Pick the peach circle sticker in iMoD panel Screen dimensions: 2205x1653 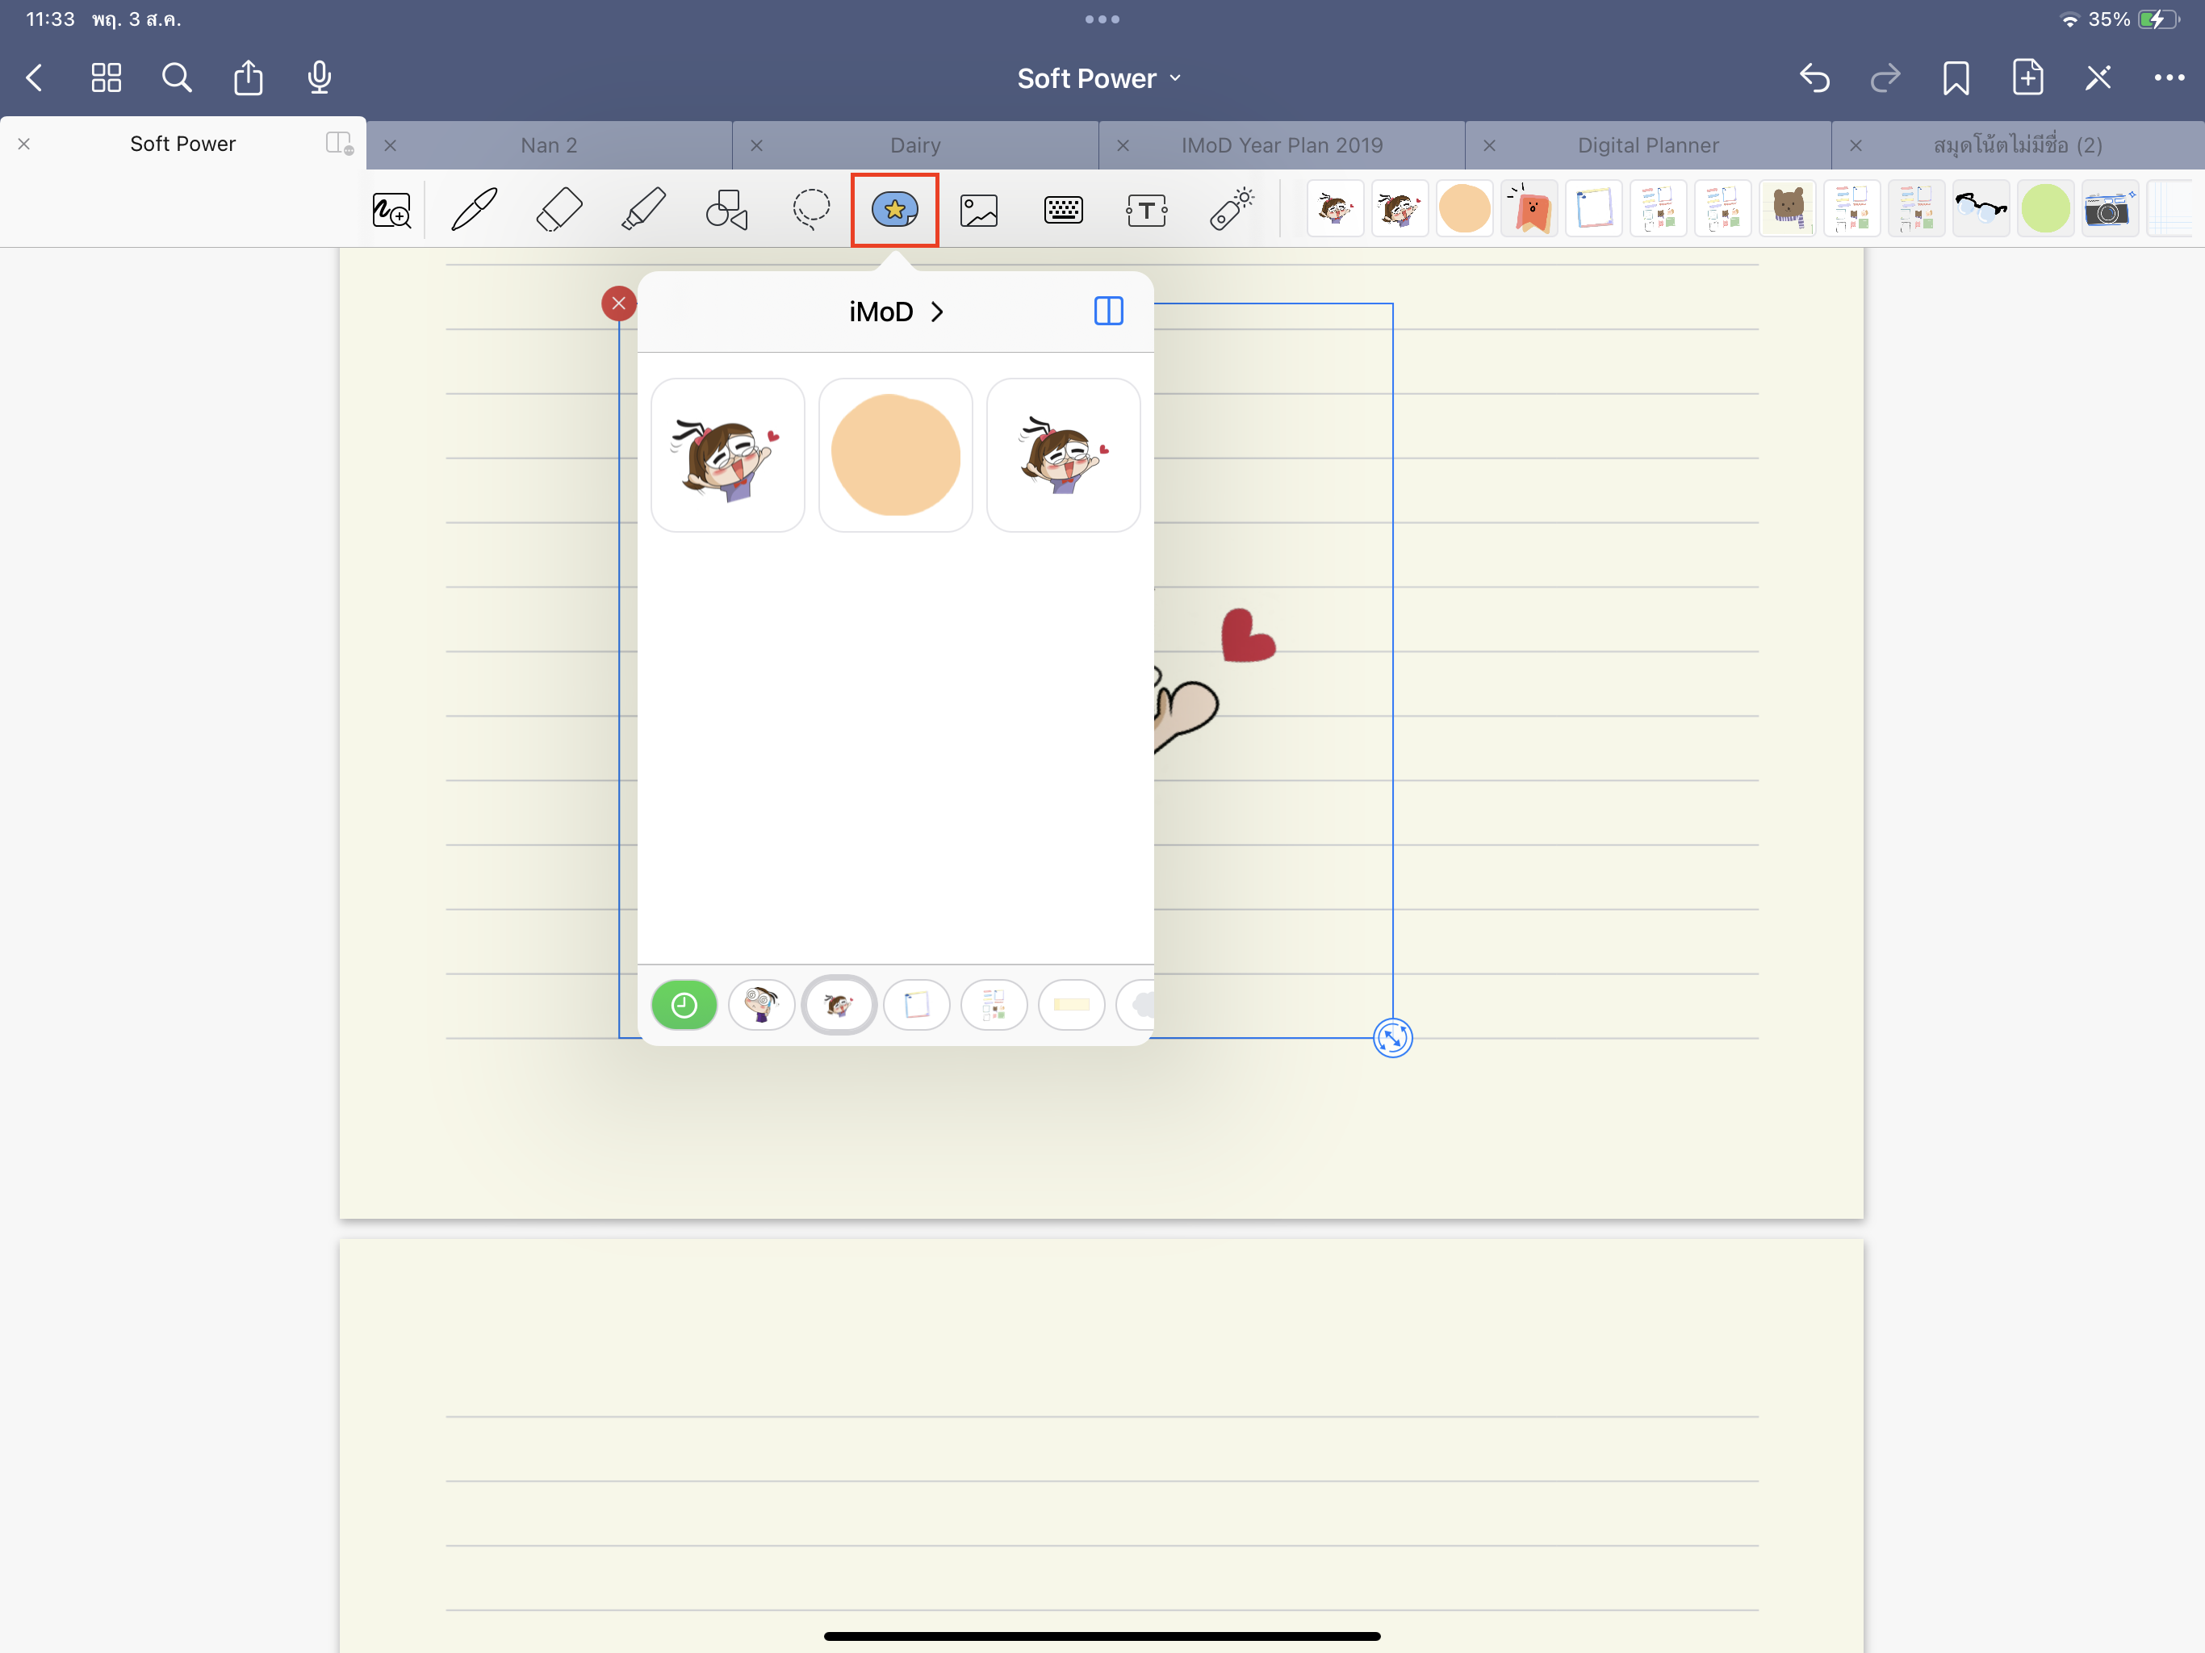(x=895, y=455)
